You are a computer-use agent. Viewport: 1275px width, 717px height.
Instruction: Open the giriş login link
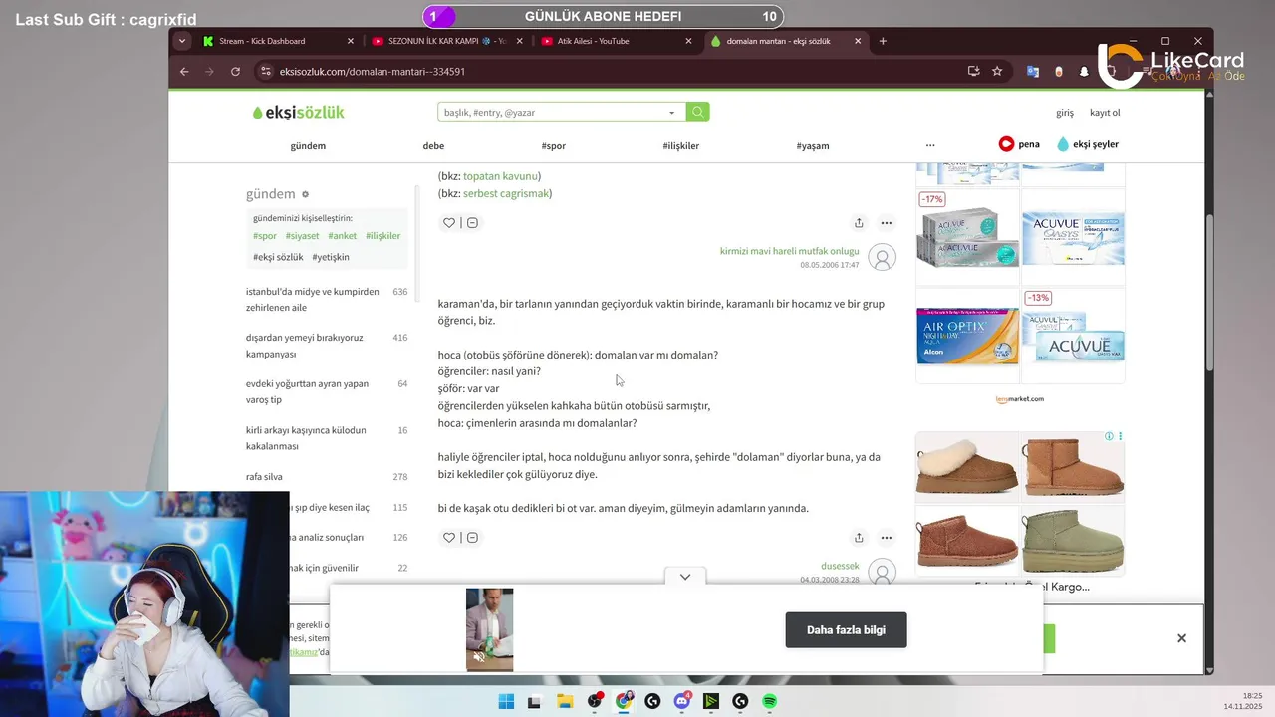1065,113
